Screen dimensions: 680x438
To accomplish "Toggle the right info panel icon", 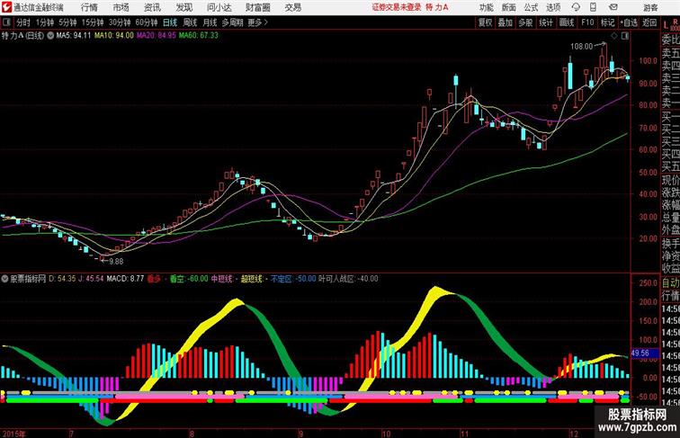I will [x=625, y=36].
